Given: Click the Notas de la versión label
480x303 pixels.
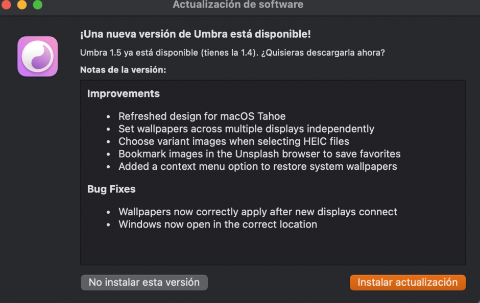Looking at the screenshot, I should pos(123,70).
